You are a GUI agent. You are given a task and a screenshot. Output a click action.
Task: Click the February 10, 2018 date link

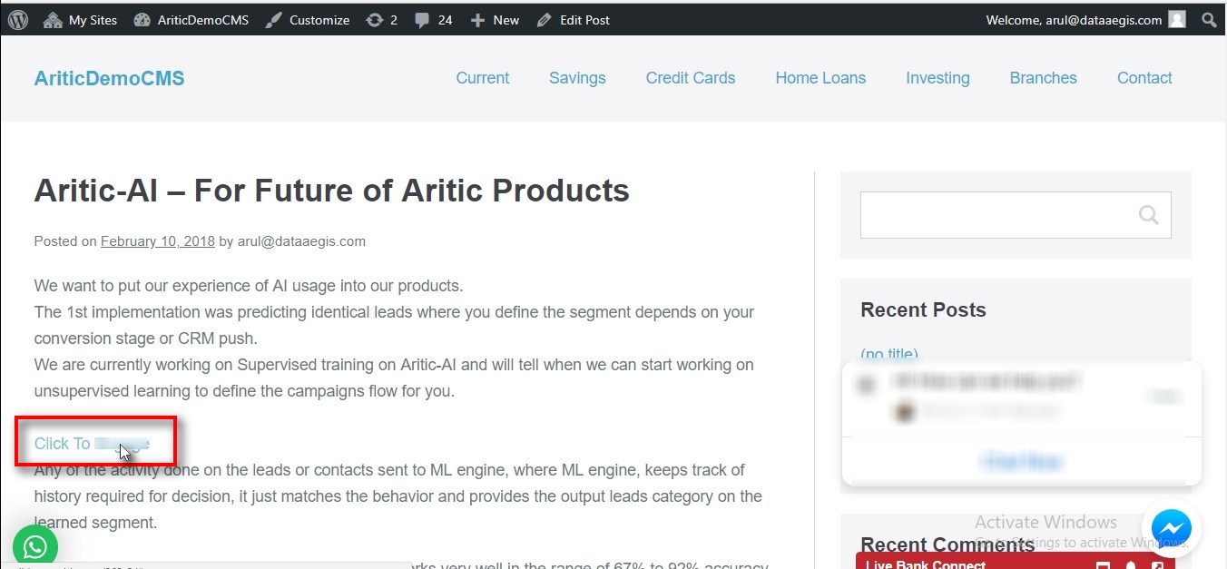(158, 241)
